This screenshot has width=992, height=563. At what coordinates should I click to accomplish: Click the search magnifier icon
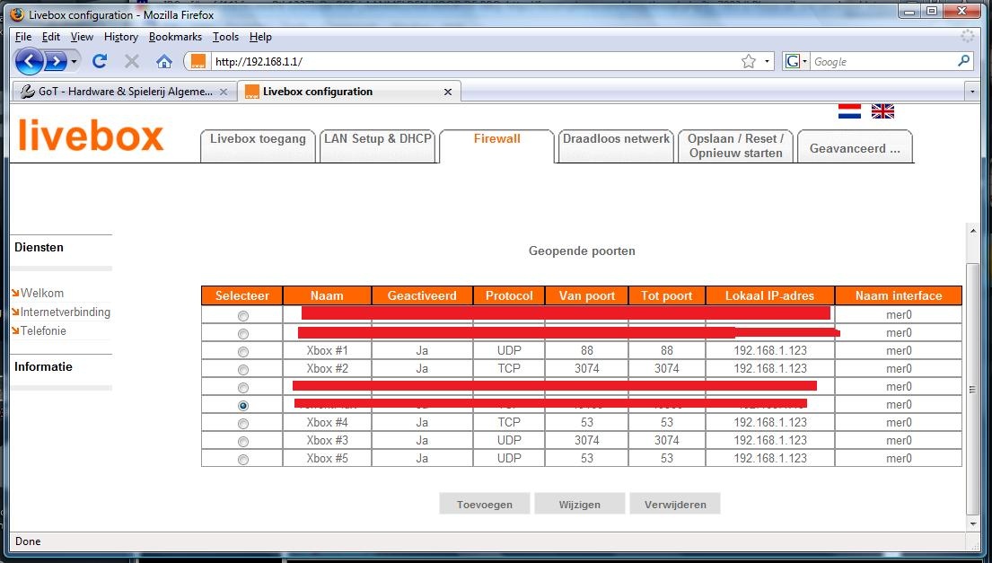(x=963, y=61)
